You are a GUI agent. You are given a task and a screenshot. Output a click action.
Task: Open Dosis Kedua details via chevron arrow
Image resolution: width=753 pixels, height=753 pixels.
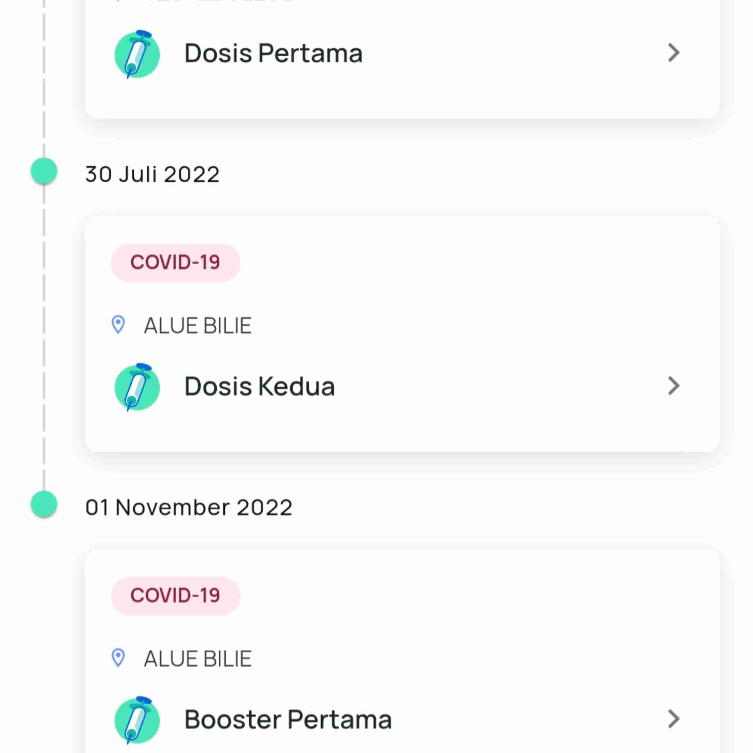[674, 386]
